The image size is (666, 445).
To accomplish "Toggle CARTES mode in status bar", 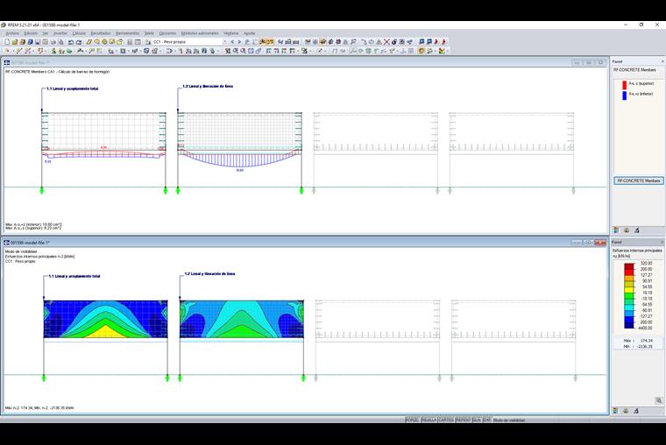I will 446,420.
